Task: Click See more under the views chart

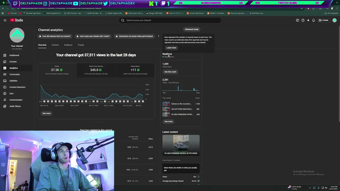Action: pyautogui.click(x=46, y=113)
